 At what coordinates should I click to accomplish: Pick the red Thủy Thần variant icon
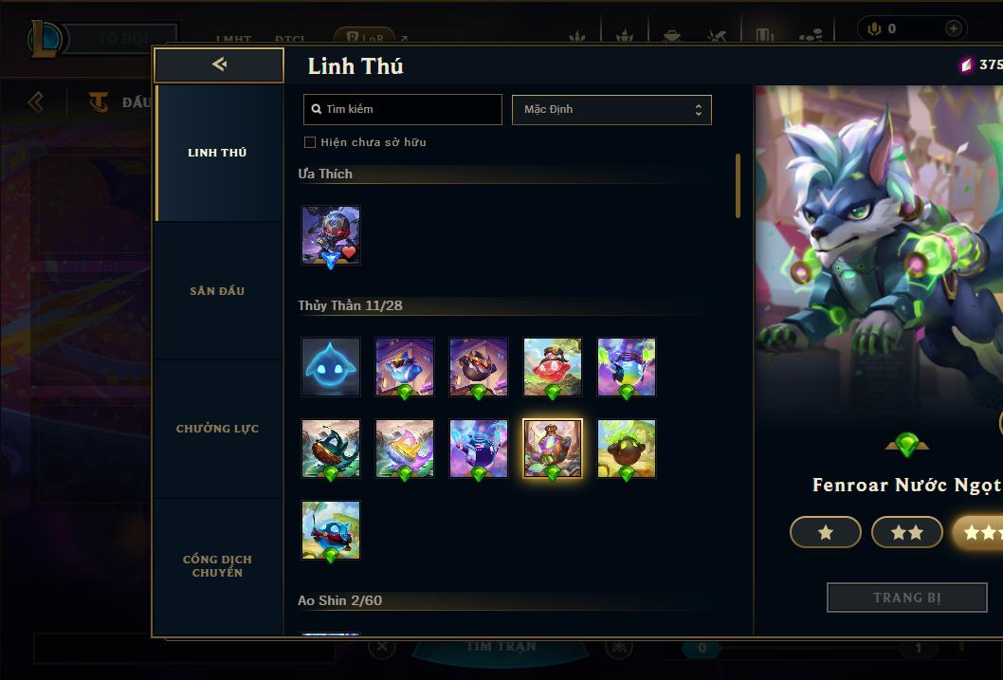553,367
